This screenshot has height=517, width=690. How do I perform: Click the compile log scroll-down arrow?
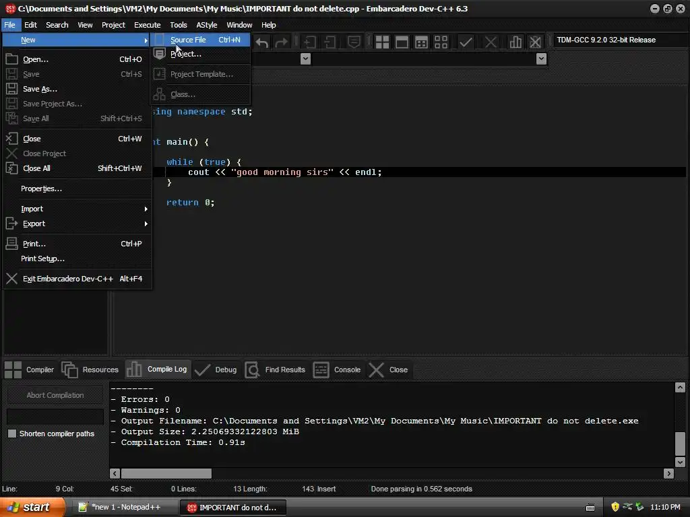[680, 462]
